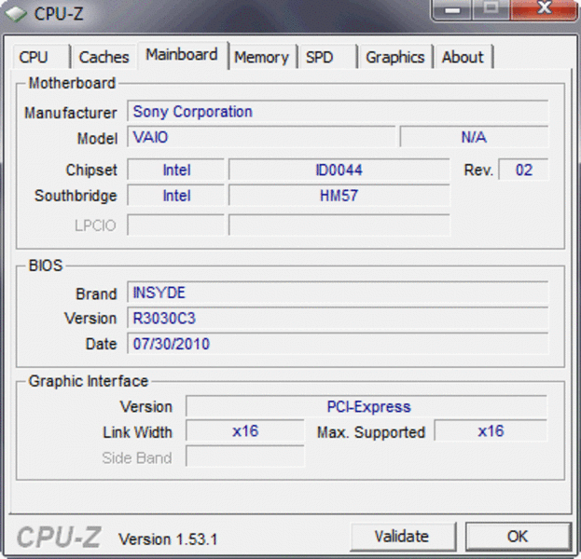581x559 pixels.
Task: Click the ID0044 chipset field
Action: coord(339,170)
